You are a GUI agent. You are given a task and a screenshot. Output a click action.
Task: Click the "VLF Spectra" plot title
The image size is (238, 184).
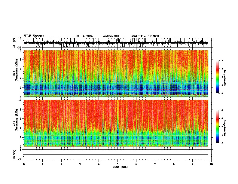[34, 36]
